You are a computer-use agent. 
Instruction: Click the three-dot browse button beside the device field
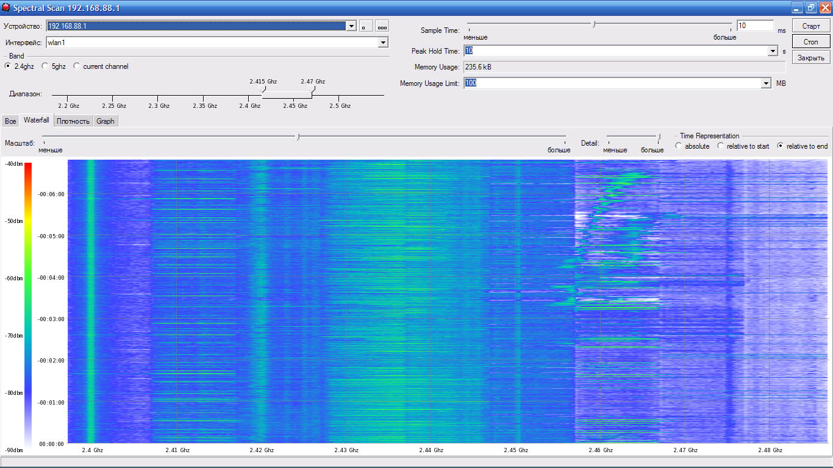click(x=382, y=26)
